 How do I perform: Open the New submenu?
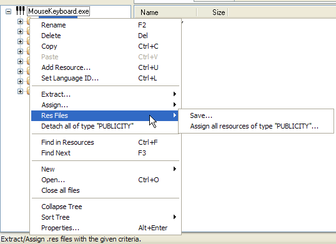(x=105, y=169)
